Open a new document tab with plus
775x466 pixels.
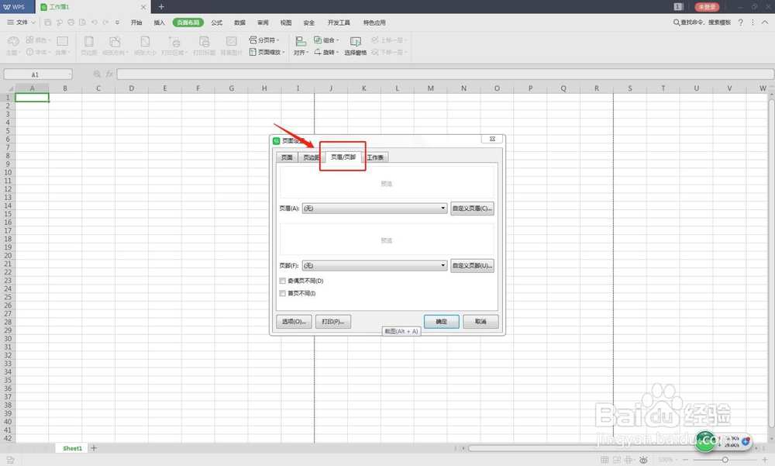(x=161, y=6)
